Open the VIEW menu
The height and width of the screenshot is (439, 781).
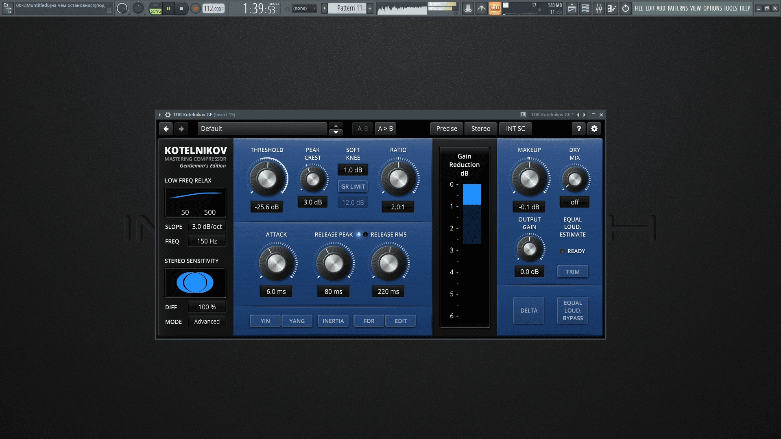point(696,8)
